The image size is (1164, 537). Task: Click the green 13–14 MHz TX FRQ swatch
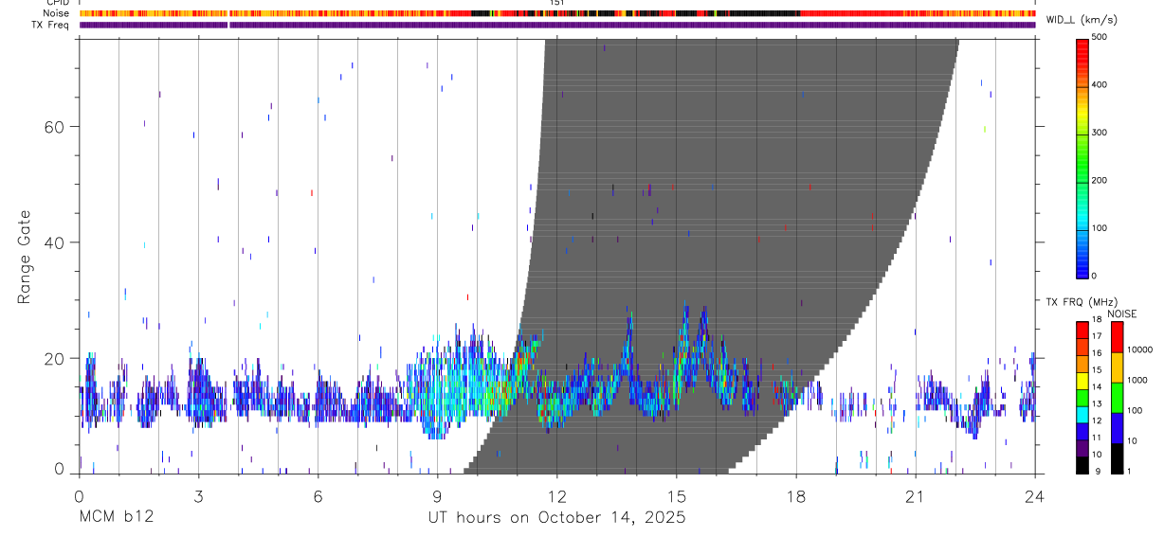[1082, 396]
